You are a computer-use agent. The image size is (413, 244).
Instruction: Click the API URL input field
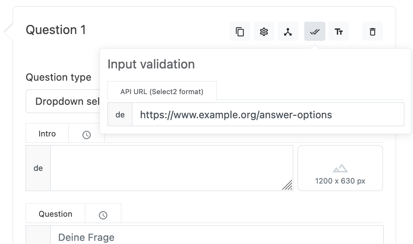tap(268, 115)
